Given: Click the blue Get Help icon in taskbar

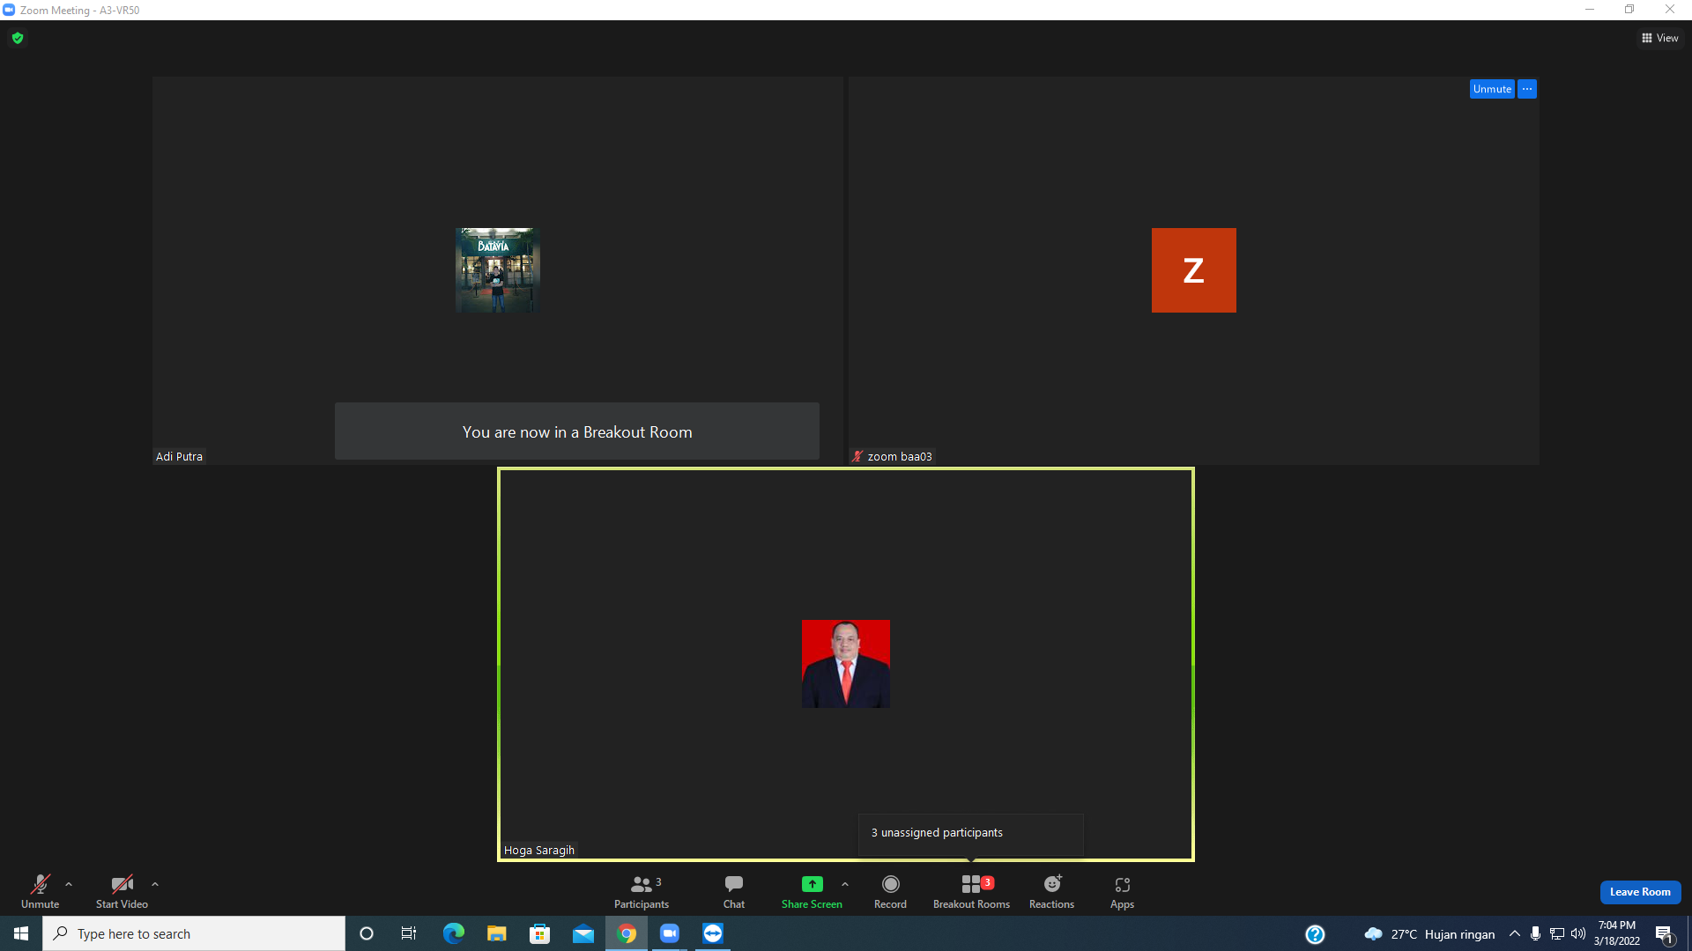Looking at the screenshot, I should [x=1315, y=933].
